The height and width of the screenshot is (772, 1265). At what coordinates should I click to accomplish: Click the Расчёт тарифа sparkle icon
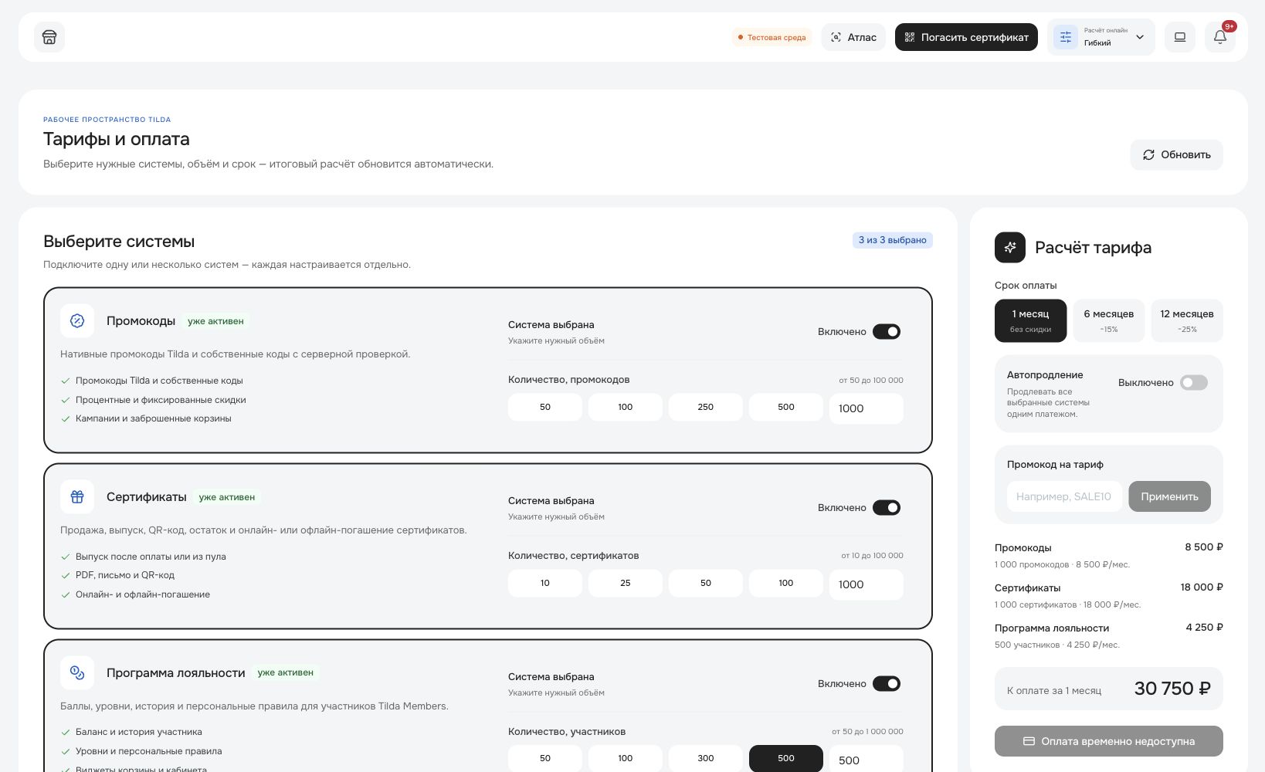[x=1010, y=247]
